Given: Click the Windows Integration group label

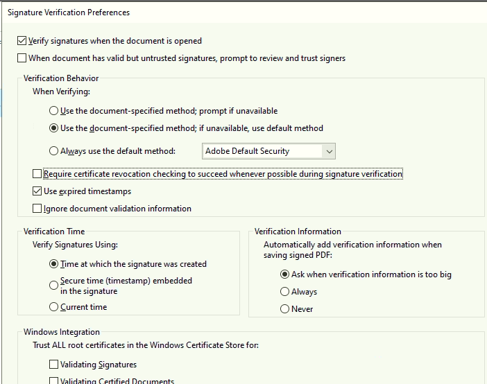Looking at the screenshot, I should click(62, 332).
